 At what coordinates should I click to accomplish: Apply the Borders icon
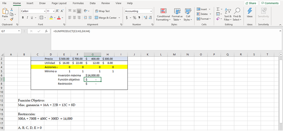[41, 18]
